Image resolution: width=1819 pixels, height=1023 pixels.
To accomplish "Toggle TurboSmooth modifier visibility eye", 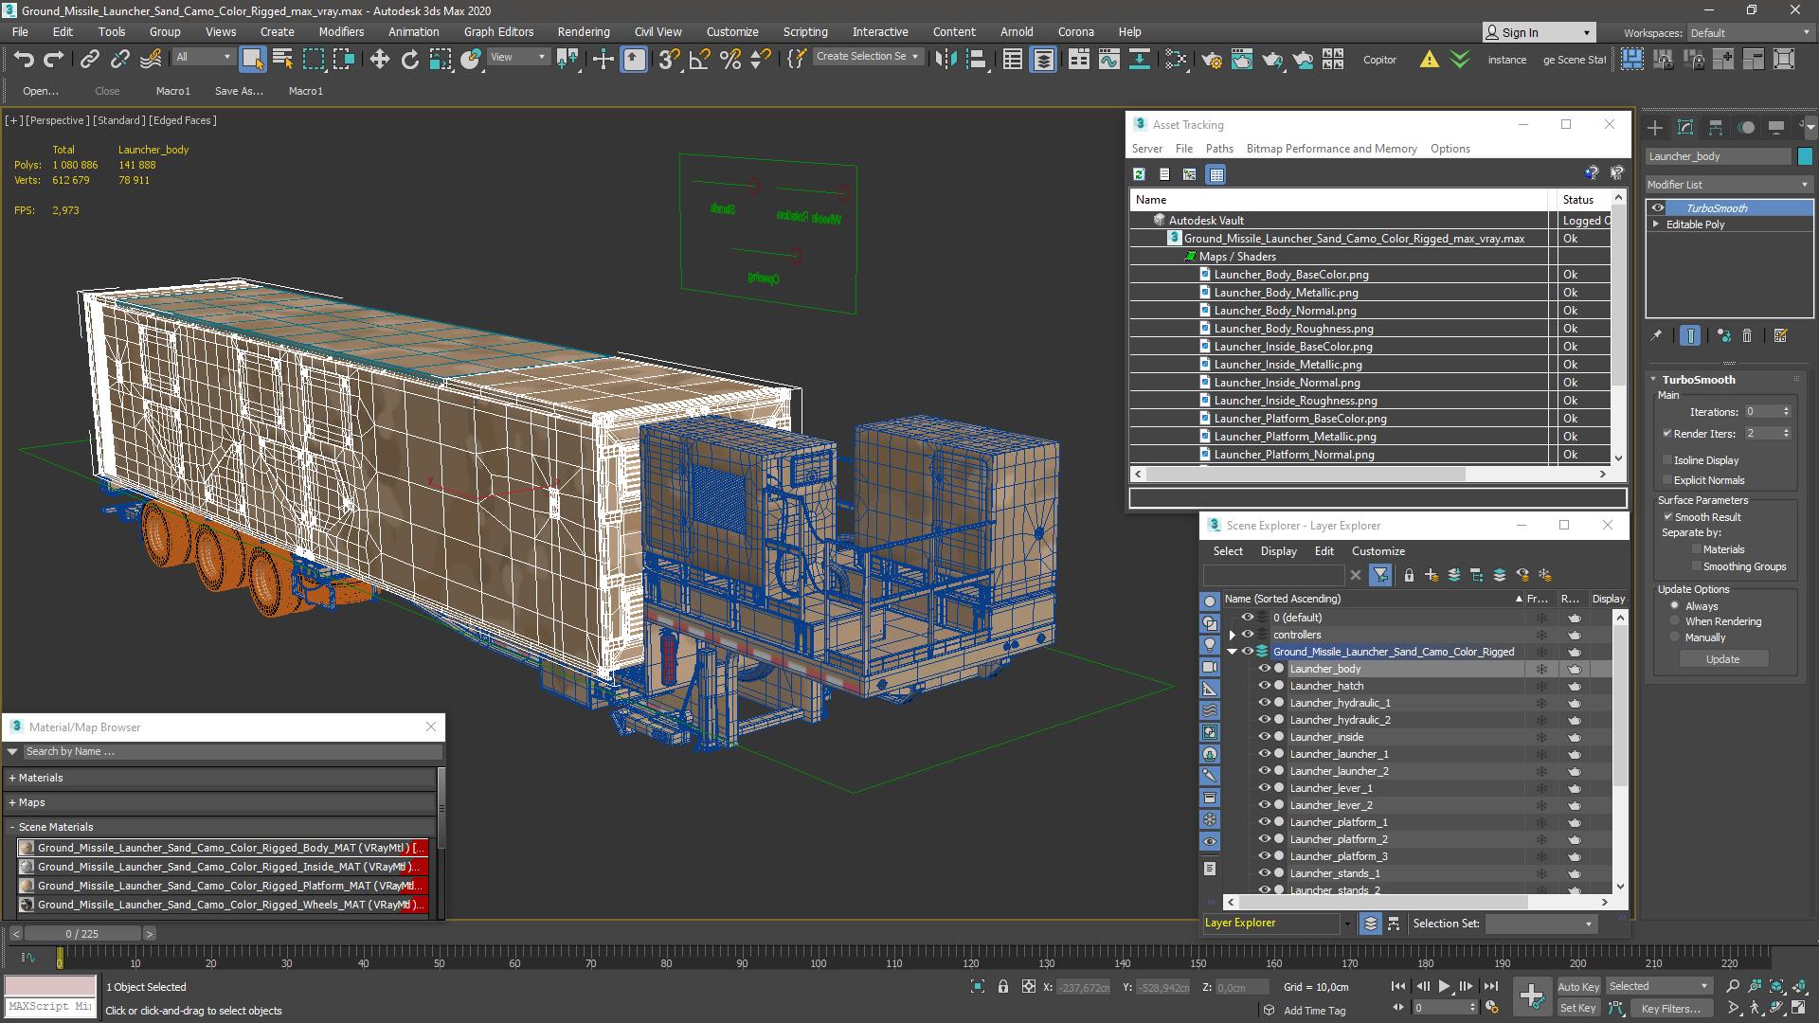I will tap(1658, 208).
